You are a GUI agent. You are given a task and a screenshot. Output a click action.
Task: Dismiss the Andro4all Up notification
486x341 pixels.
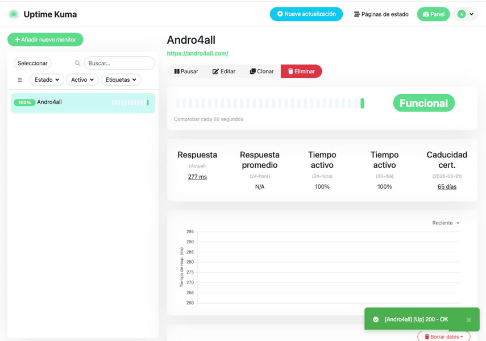pos(468,320)
